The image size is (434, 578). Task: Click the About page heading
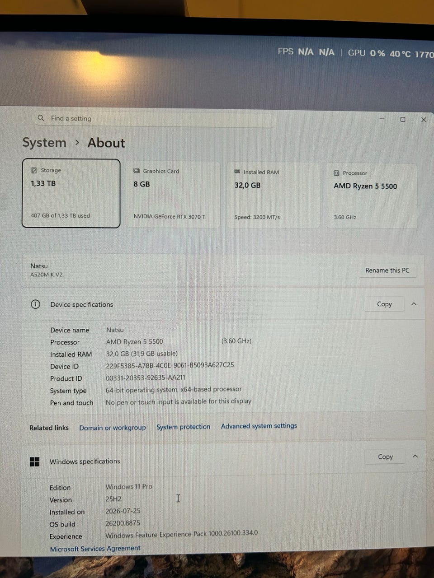[x=106, y=143]
